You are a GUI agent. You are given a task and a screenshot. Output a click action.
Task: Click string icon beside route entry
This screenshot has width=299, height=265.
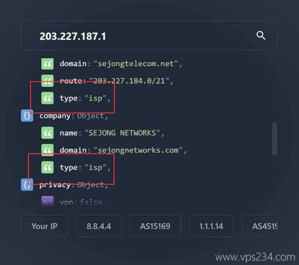pyautogui.click(x=47, y=81)
